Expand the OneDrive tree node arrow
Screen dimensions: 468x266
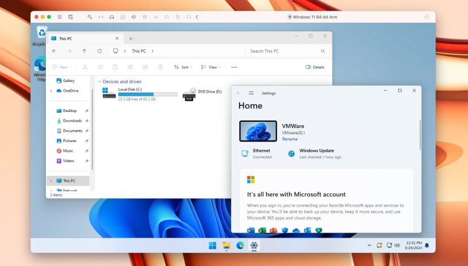pyautogui.click(x=51, y=91)
